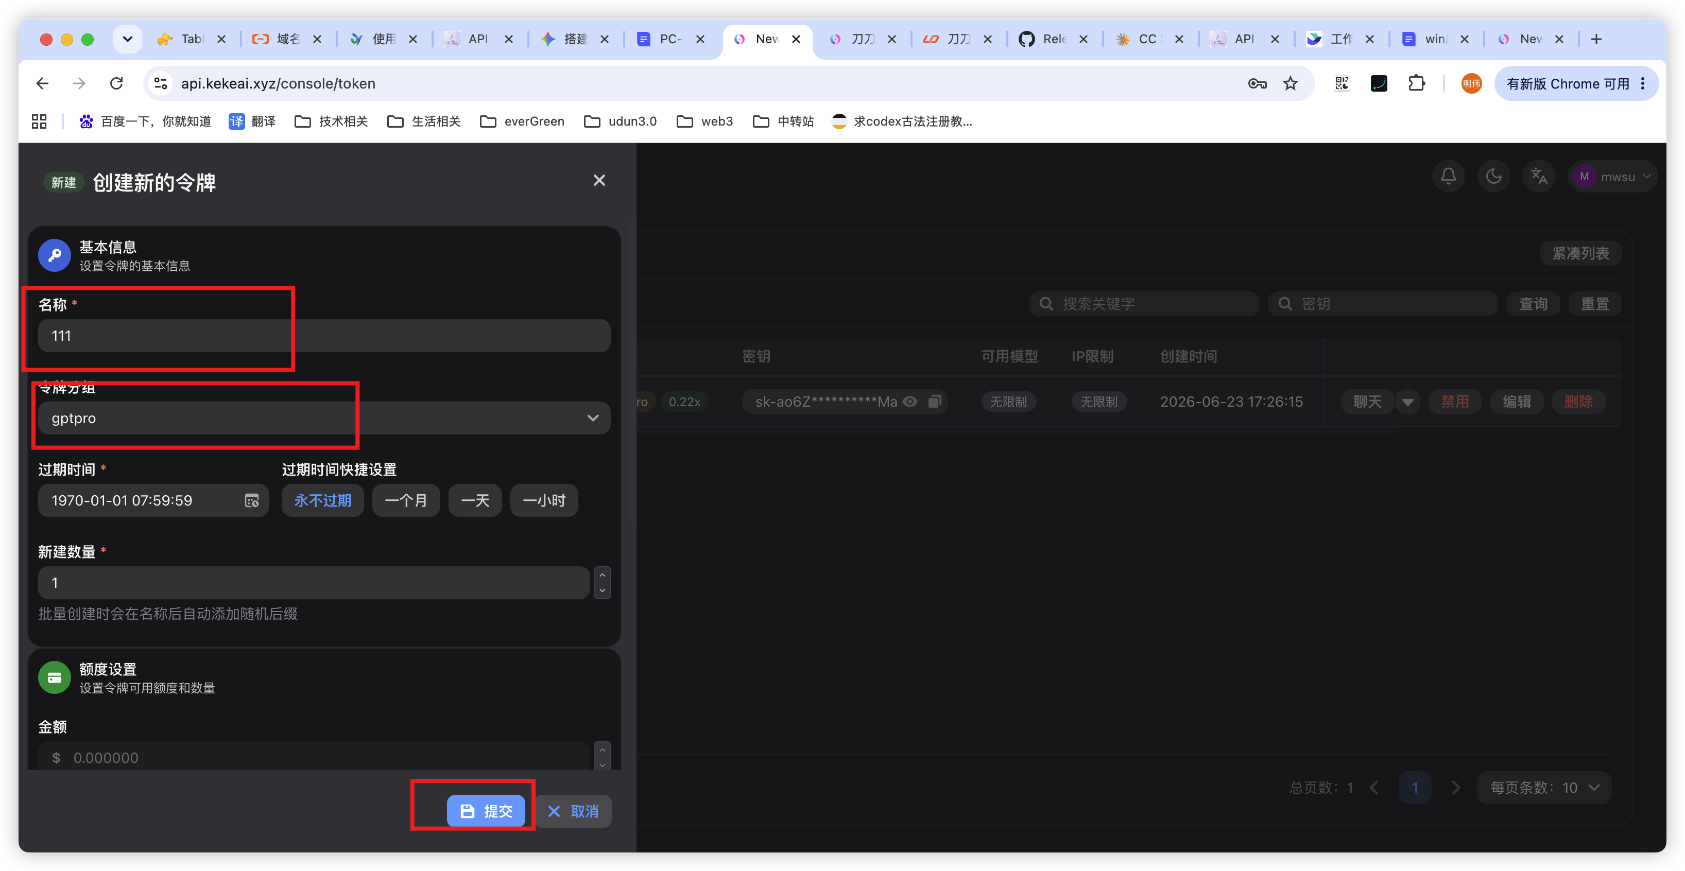Click the 聊天 button in token row
The height and width of the screenshot is (871, 1685).
1367,402
